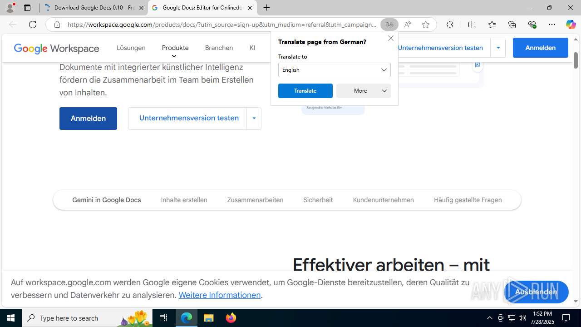Show hidden system tray icons

[x=489, y=318]
